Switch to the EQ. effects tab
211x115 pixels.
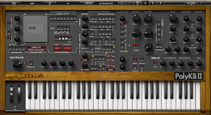click(199, 58)
